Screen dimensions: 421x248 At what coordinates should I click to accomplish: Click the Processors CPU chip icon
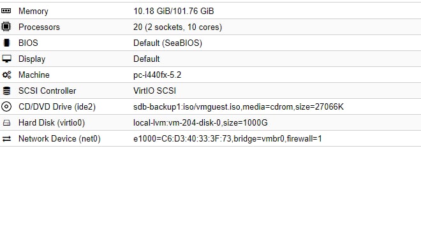6,27
